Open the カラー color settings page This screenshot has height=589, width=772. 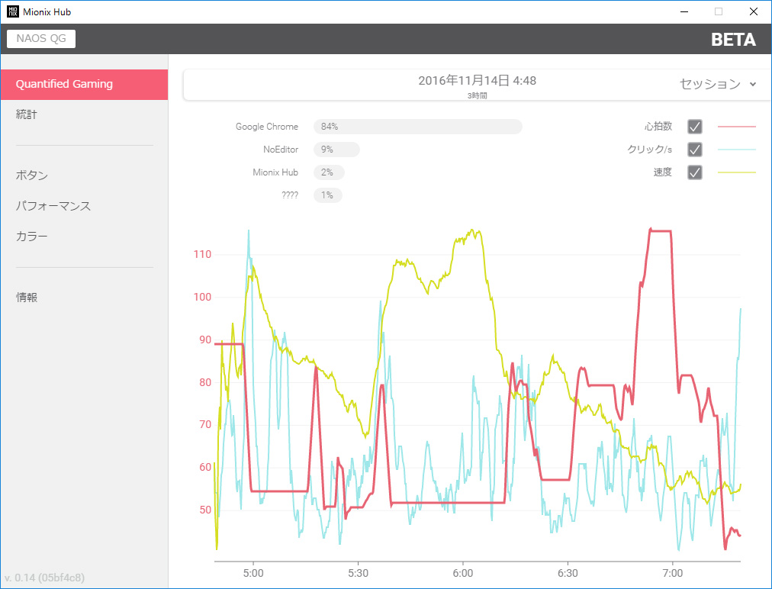tap(32, 237)
